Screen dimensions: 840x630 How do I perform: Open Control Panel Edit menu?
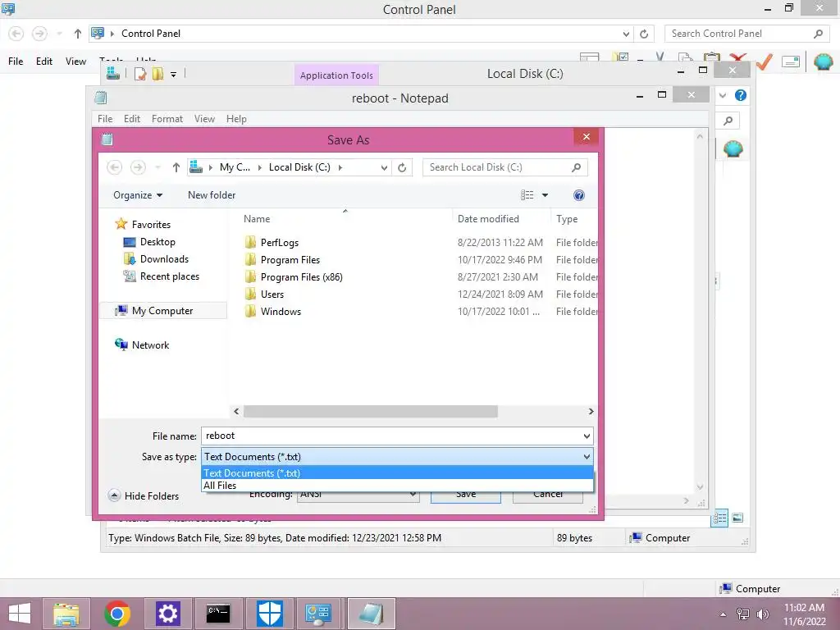point(44,61)
